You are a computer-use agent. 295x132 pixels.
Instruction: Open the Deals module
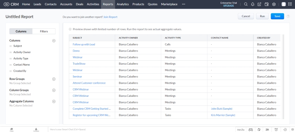click(x=80, y=4)
